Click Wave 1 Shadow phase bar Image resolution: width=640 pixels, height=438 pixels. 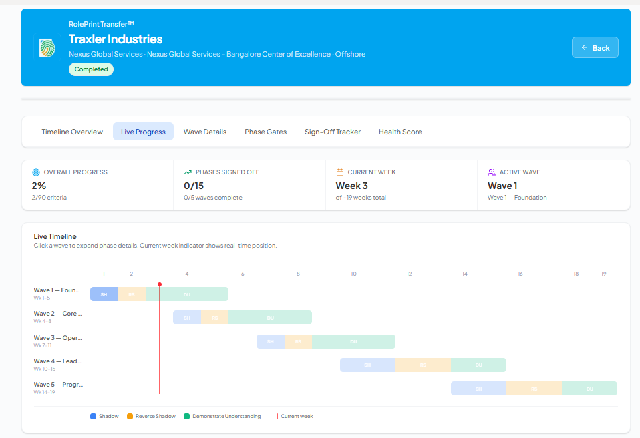(104, 294)
